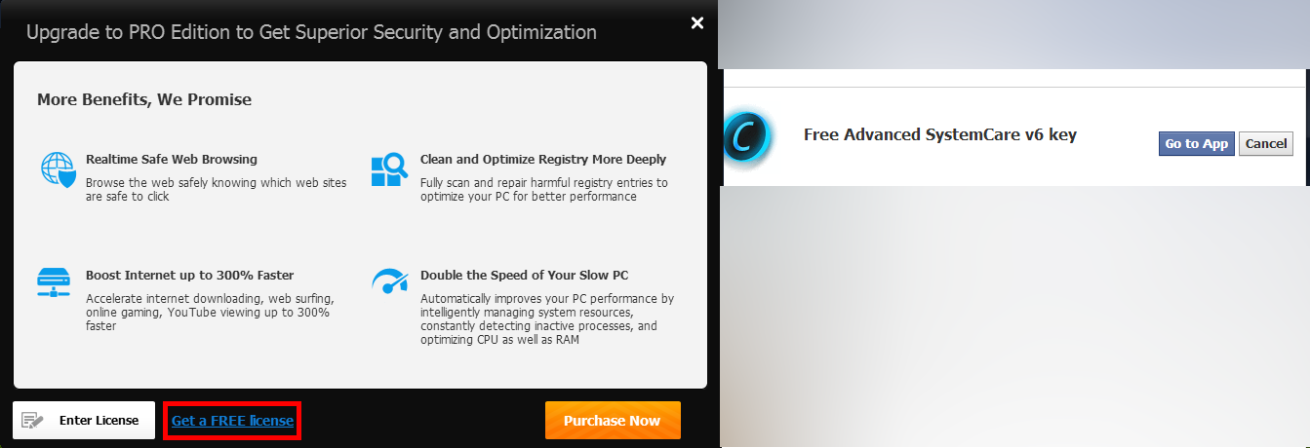
Task: Close the Upgrade to PRO Edition dialog
Action: click(696, 22)
